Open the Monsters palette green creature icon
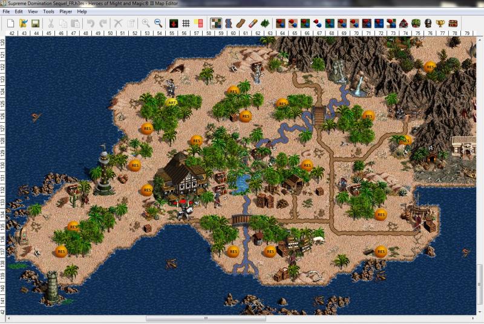The width and height of the screenshot is (484, 324). tap(416, 24)
